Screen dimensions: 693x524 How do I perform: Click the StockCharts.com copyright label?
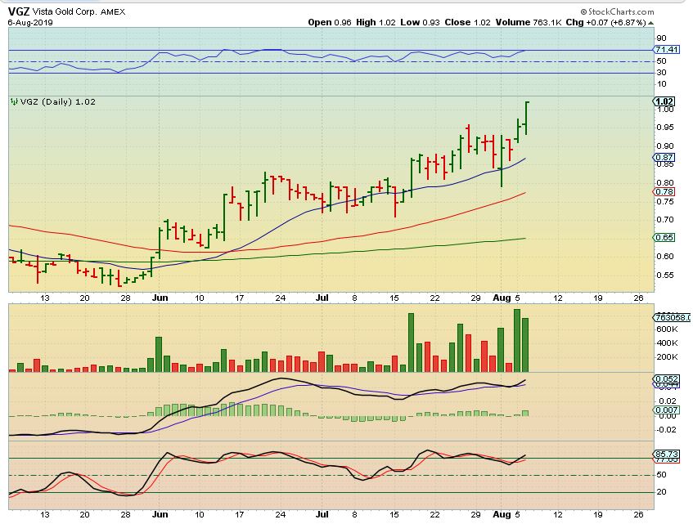point(618,12)
